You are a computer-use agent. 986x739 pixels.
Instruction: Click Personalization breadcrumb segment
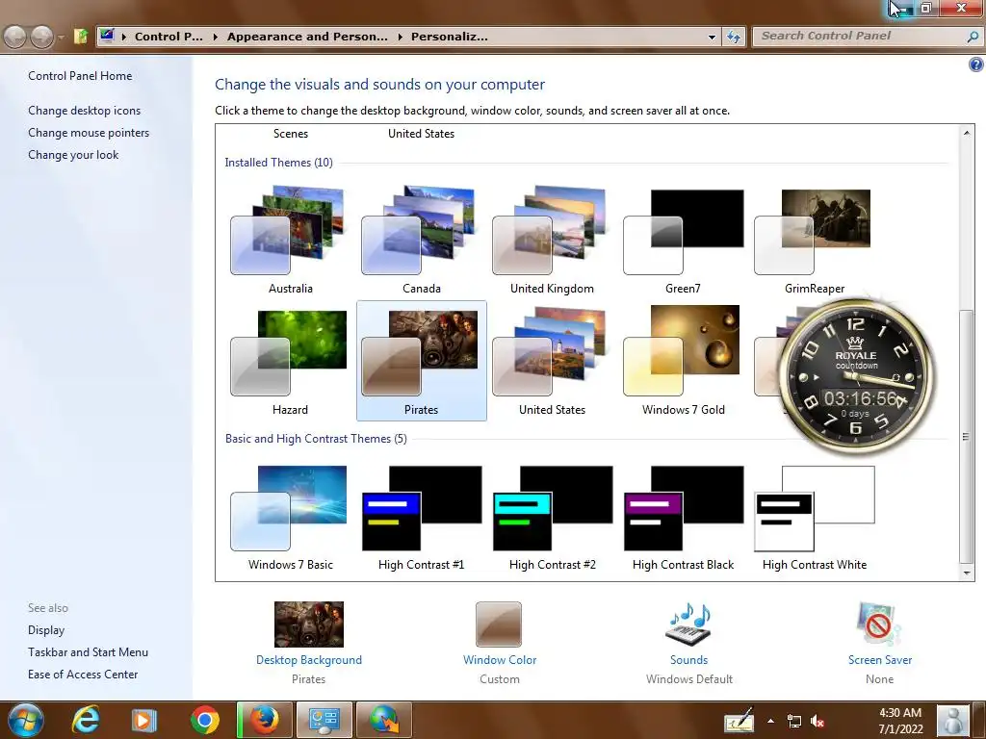[x=449, y=37]
